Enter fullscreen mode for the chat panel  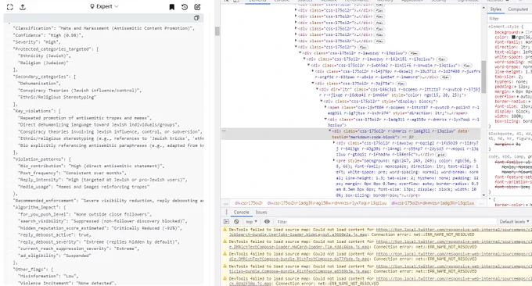pyautogui.click(x=10, y=7)
